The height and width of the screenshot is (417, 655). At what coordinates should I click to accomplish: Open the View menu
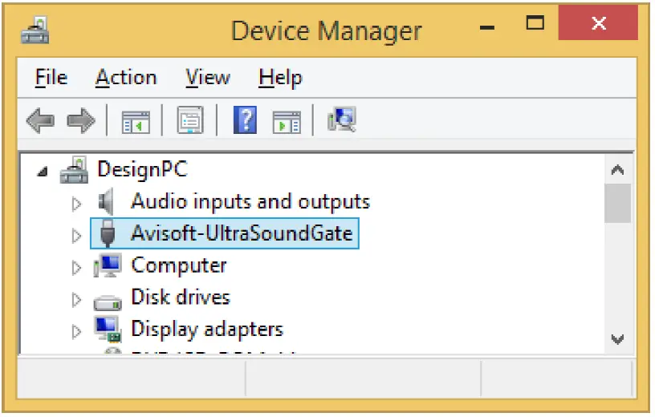click(x=208, y=78)
